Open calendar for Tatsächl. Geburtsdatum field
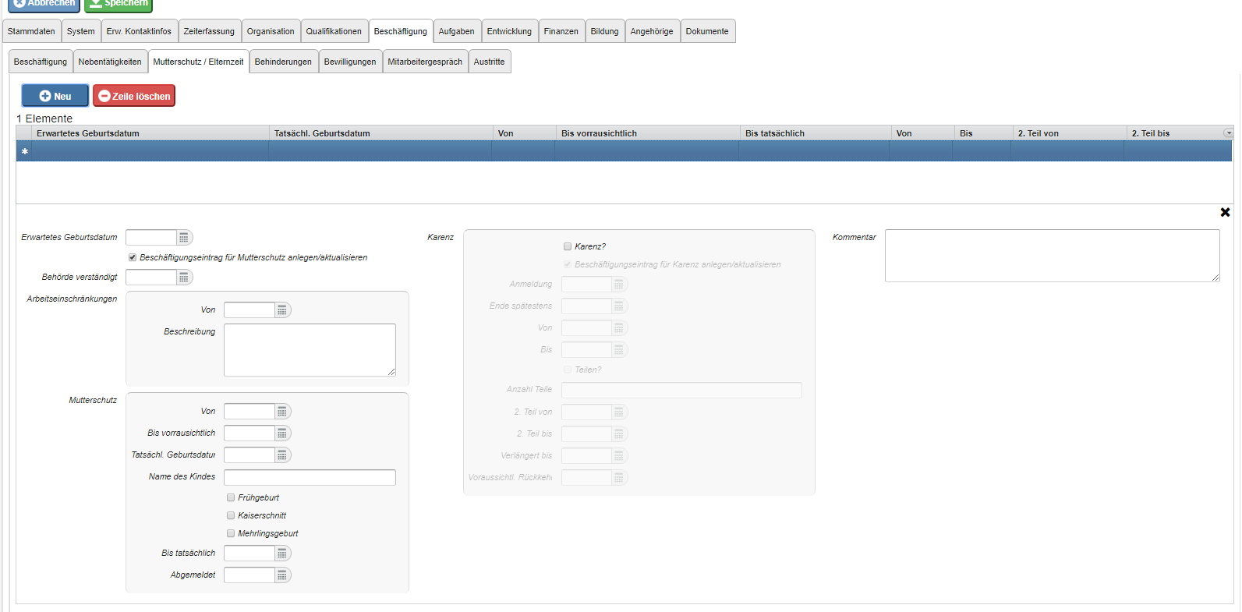 [x=282, y=455]
